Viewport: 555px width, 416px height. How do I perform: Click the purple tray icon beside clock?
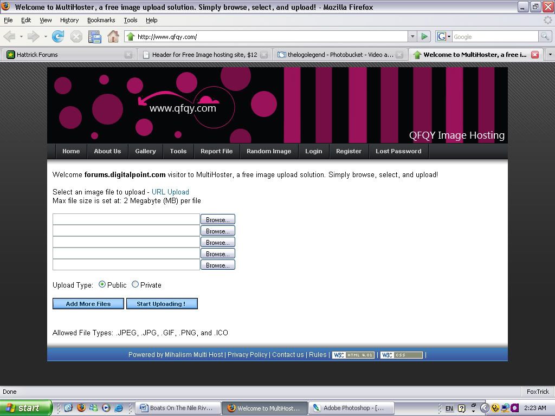(x=514, y=408)
